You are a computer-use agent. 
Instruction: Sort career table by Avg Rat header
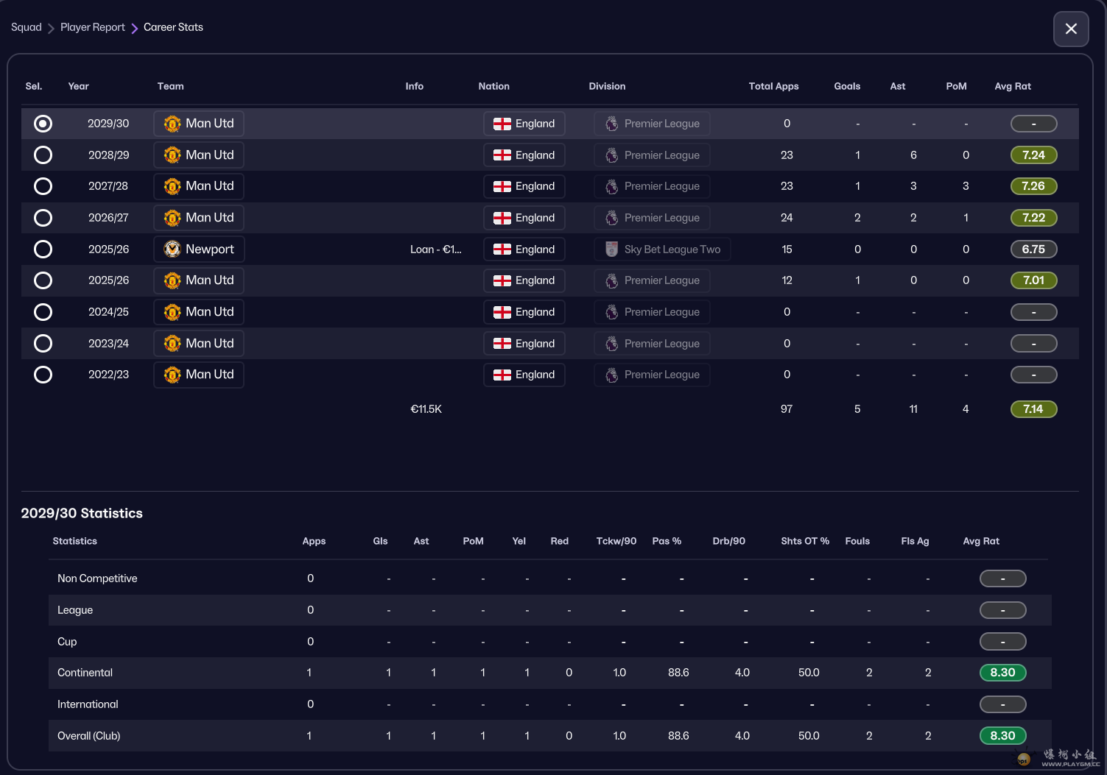point(1012,86)
